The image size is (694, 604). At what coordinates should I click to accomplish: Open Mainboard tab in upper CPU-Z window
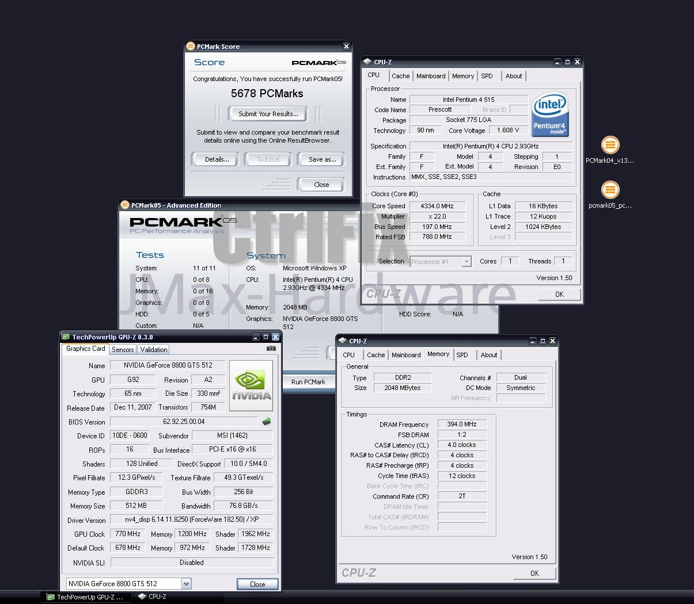click(431, 76)
